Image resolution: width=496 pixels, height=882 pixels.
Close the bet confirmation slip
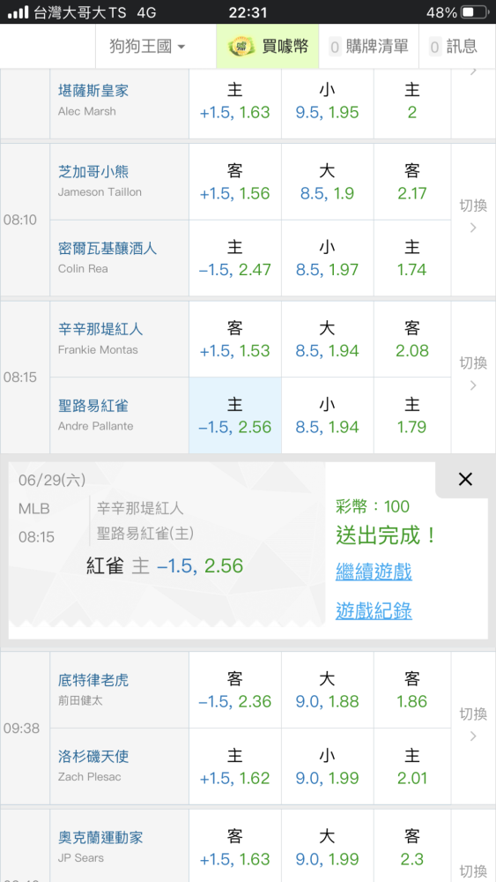465,479
